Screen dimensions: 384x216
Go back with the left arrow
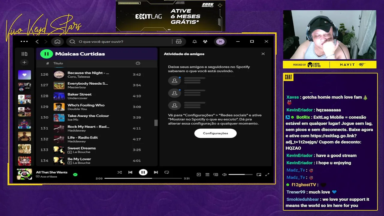[x=37, y=41]
